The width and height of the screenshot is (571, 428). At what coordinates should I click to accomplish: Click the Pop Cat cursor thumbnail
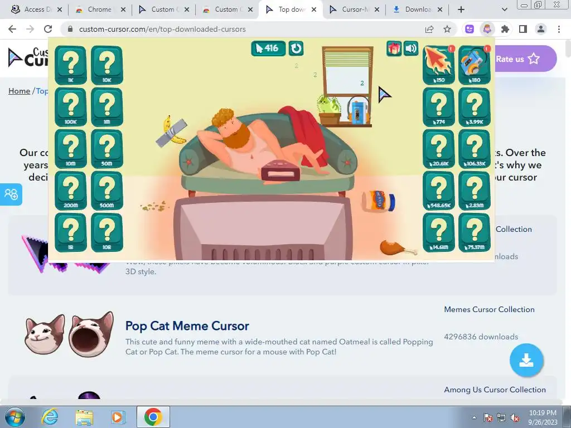tap(69, 334)
